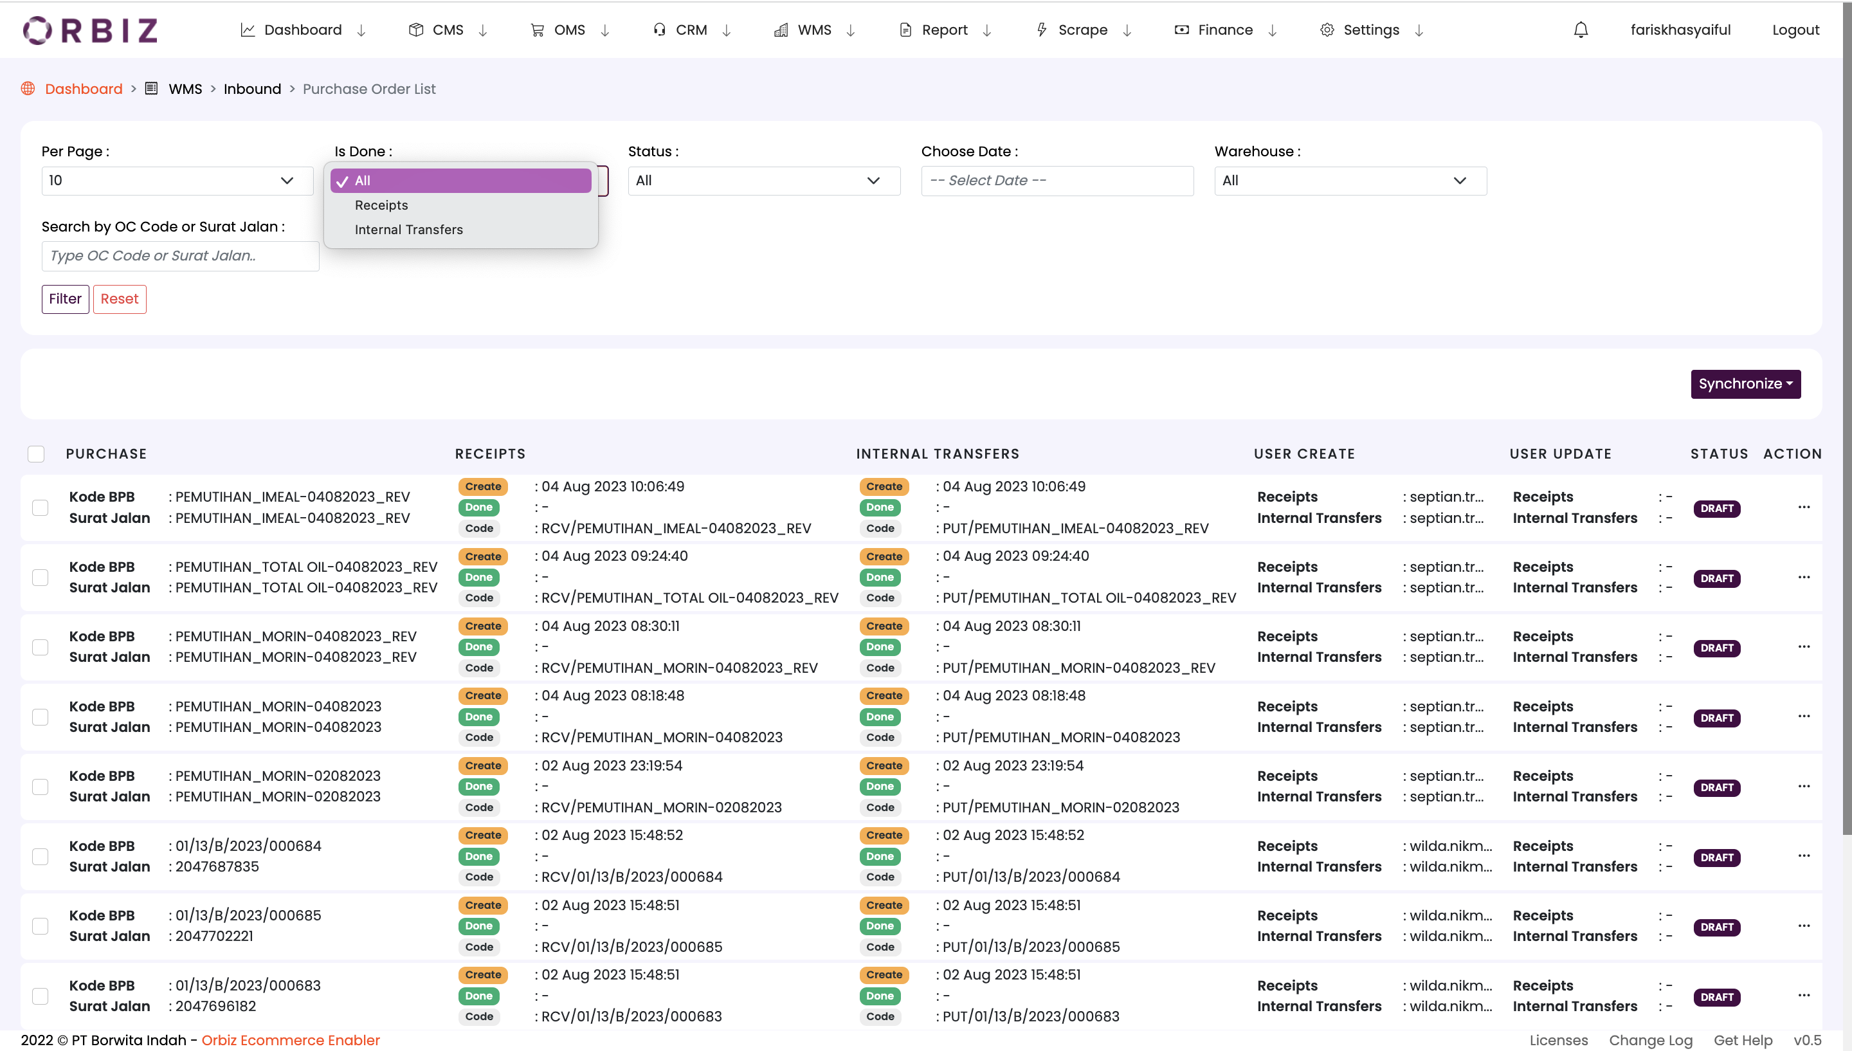Viewport: 1852px width, 1051px height.
Task: Open Orbiz Ecommerce Enabler footer link
Action: tap(290, 1040)
